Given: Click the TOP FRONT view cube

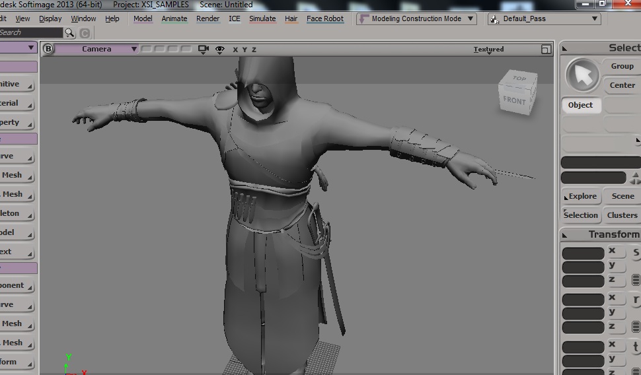Looking at the screenshot, I should pos(517,92).
